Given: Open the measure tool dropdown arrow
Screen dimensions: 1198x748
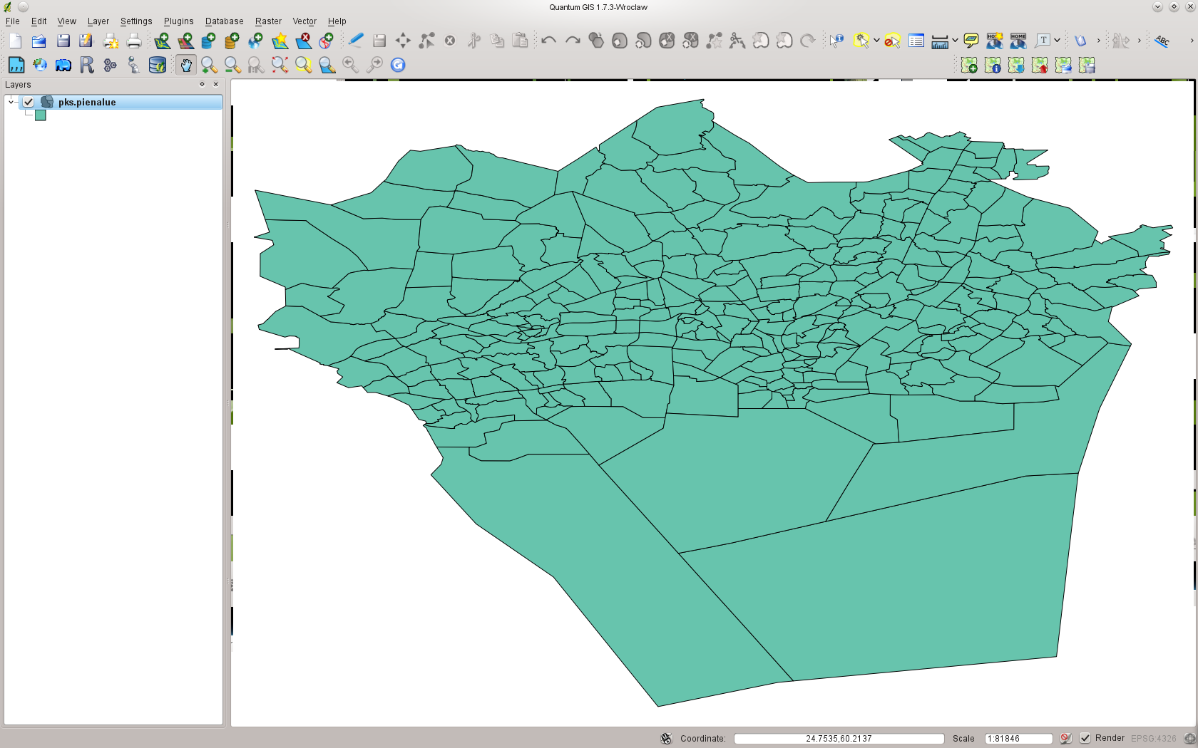Looking at the screenshot, I should 955,41.
